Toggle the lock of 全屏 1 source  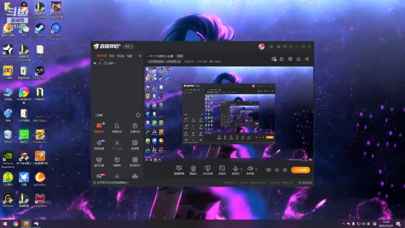click(100, 63)
